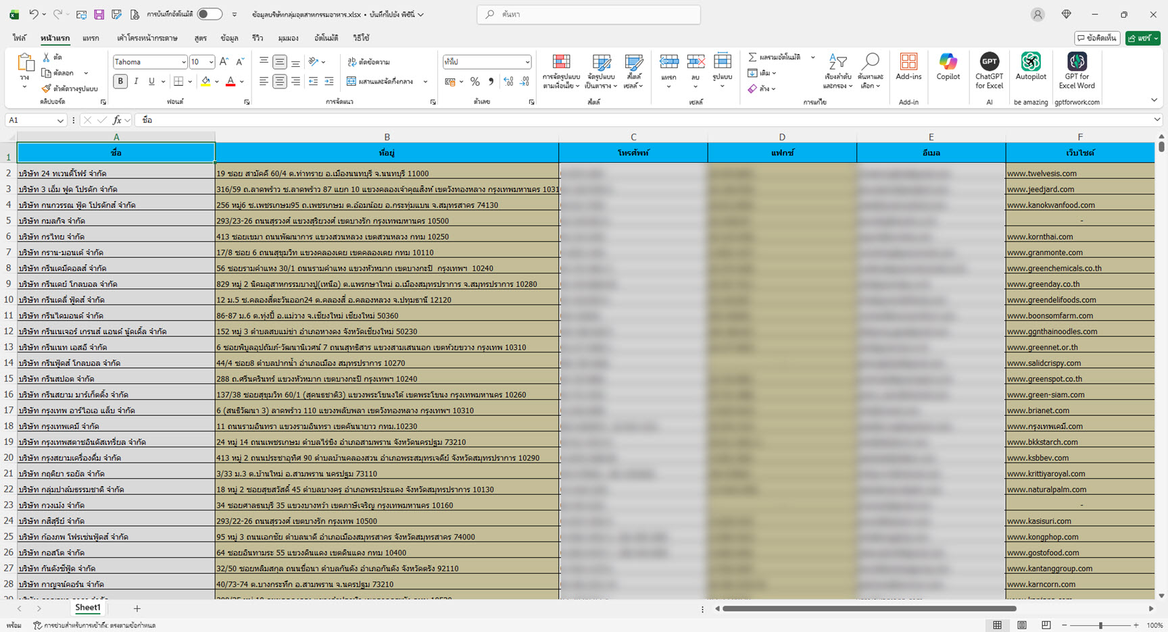
Task: Toggle bold formatting
Action: (120, 82)
